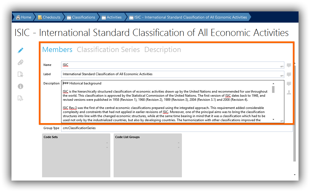This screenshot has height=192, width=310.
Task: Click the 'en' language tag in Label field
Action: 282,76
